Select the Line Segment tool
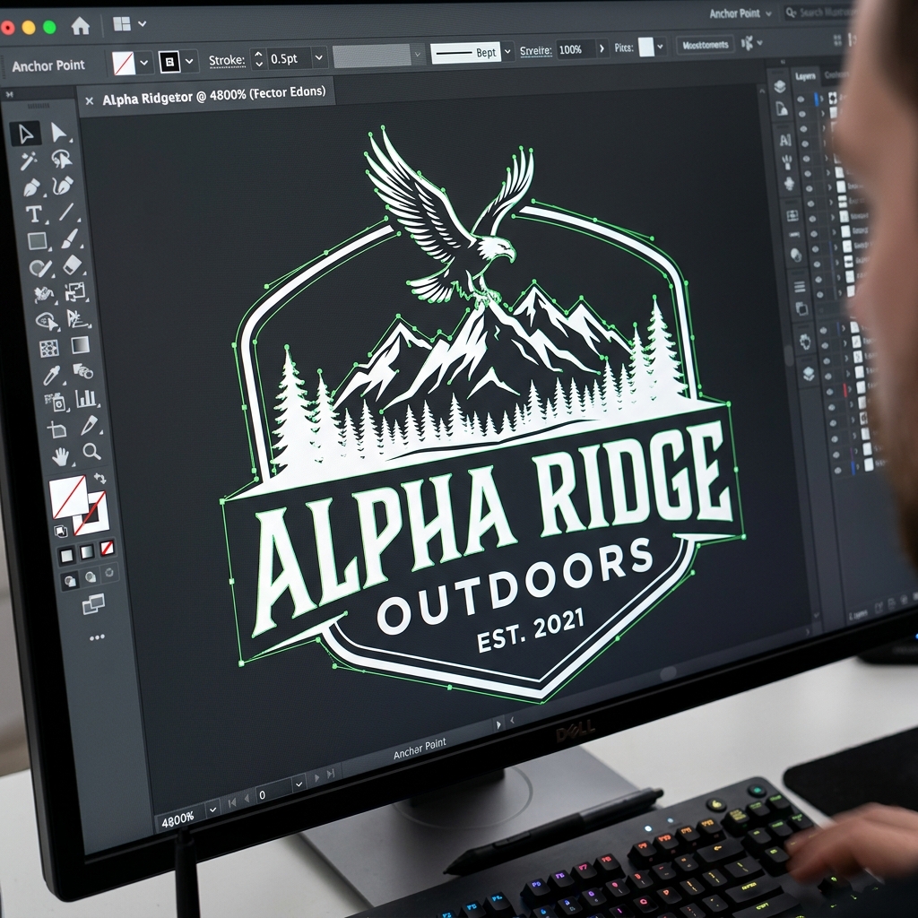This screenshot has height=918, width=918. (x=66, y=212)
